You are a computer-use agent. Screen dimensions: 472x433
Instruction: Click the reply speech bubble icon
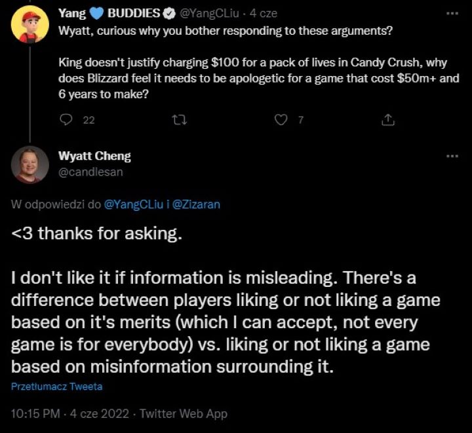(x=66, y=120)
